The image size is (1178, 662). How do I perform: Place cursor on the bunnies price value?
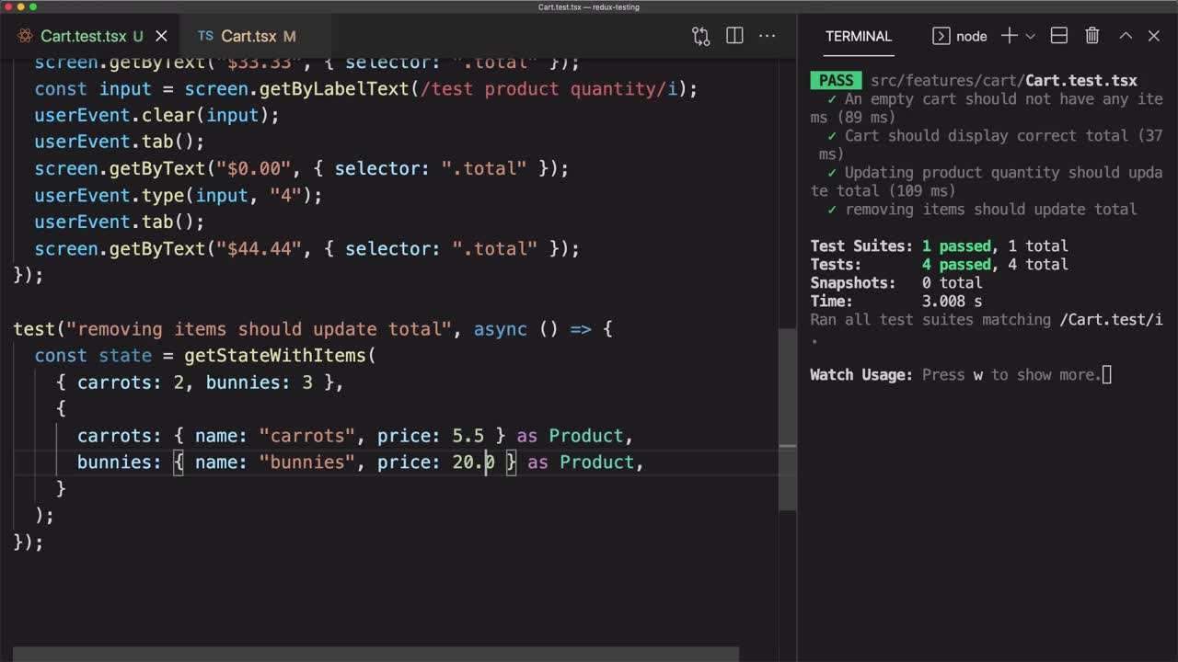(x=473, y=462)
